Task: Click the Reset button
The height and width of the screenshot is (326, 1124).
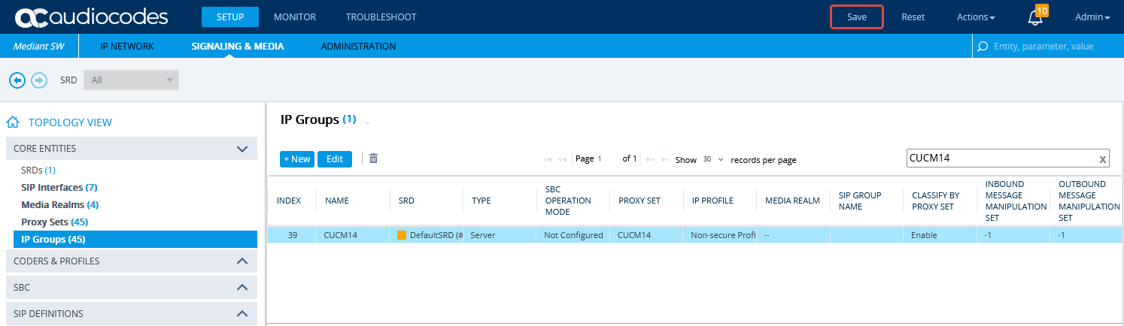Action: (913, 17)
